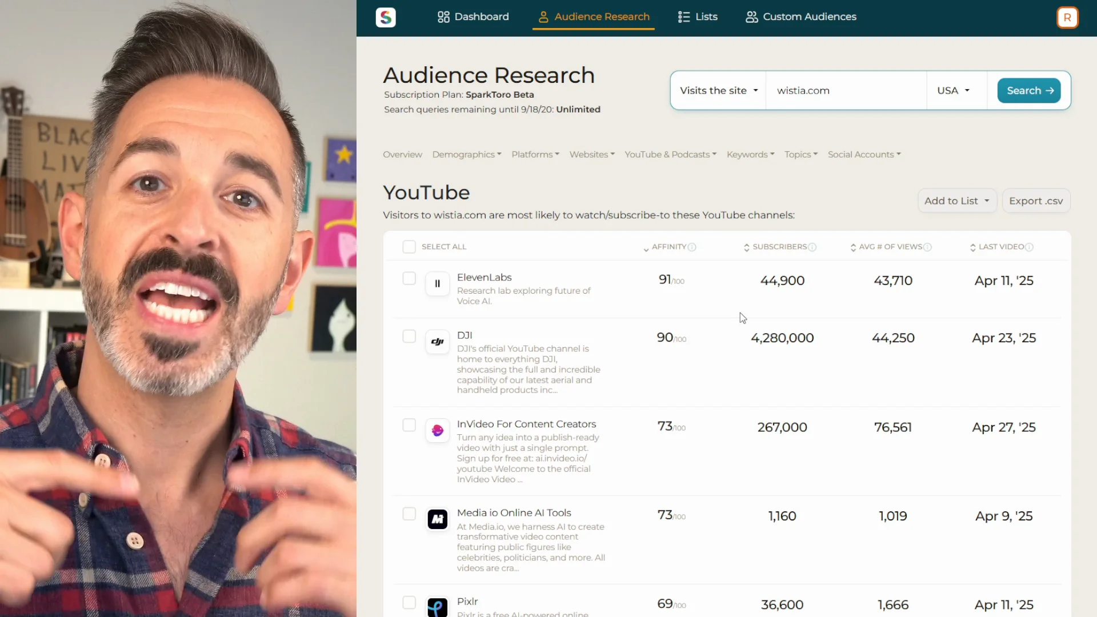Click ElevenLabs subscribers value 44,900
Viewport: 1097px width, 617px height.
coord(782,281)
